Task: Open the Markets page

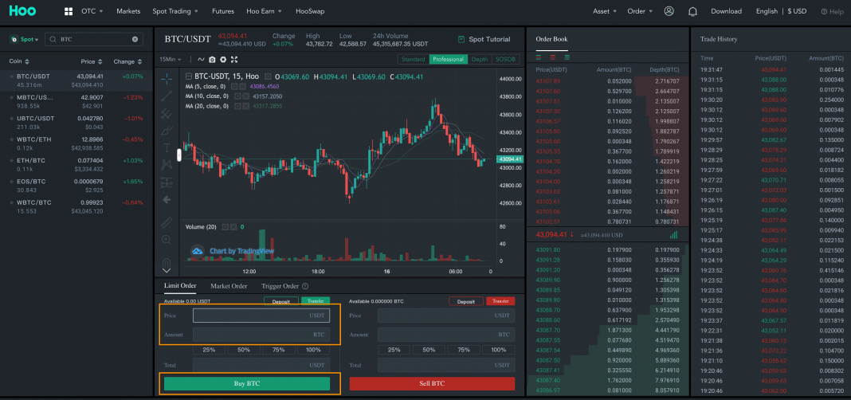Action: [128, 11]
